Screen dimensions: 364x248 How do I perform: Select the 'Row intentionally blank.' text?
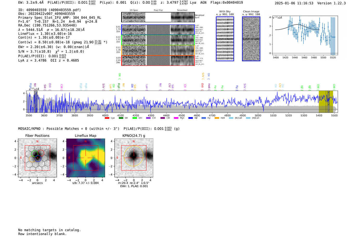coord(42,234)
